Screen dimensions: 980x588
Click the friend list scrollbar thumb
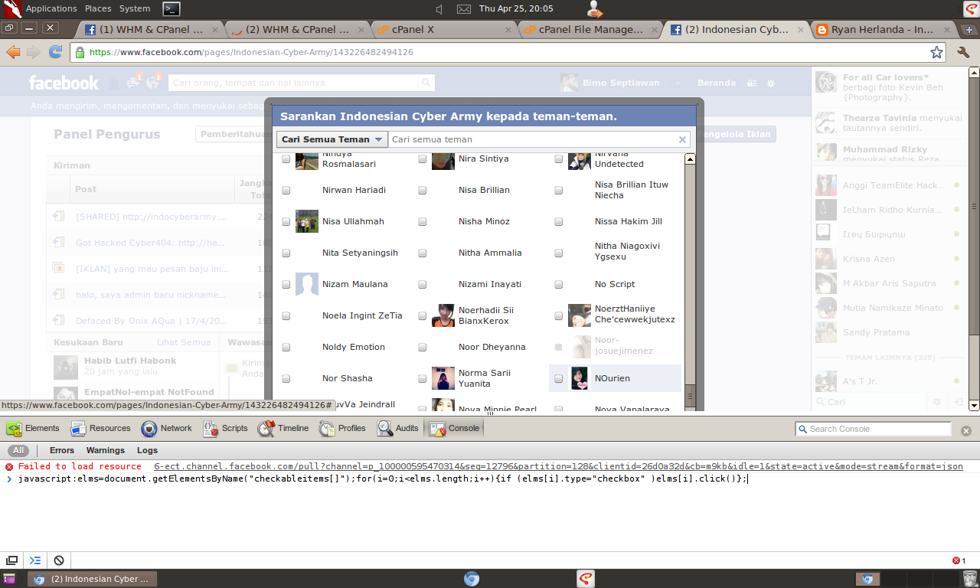click(690, 397)
